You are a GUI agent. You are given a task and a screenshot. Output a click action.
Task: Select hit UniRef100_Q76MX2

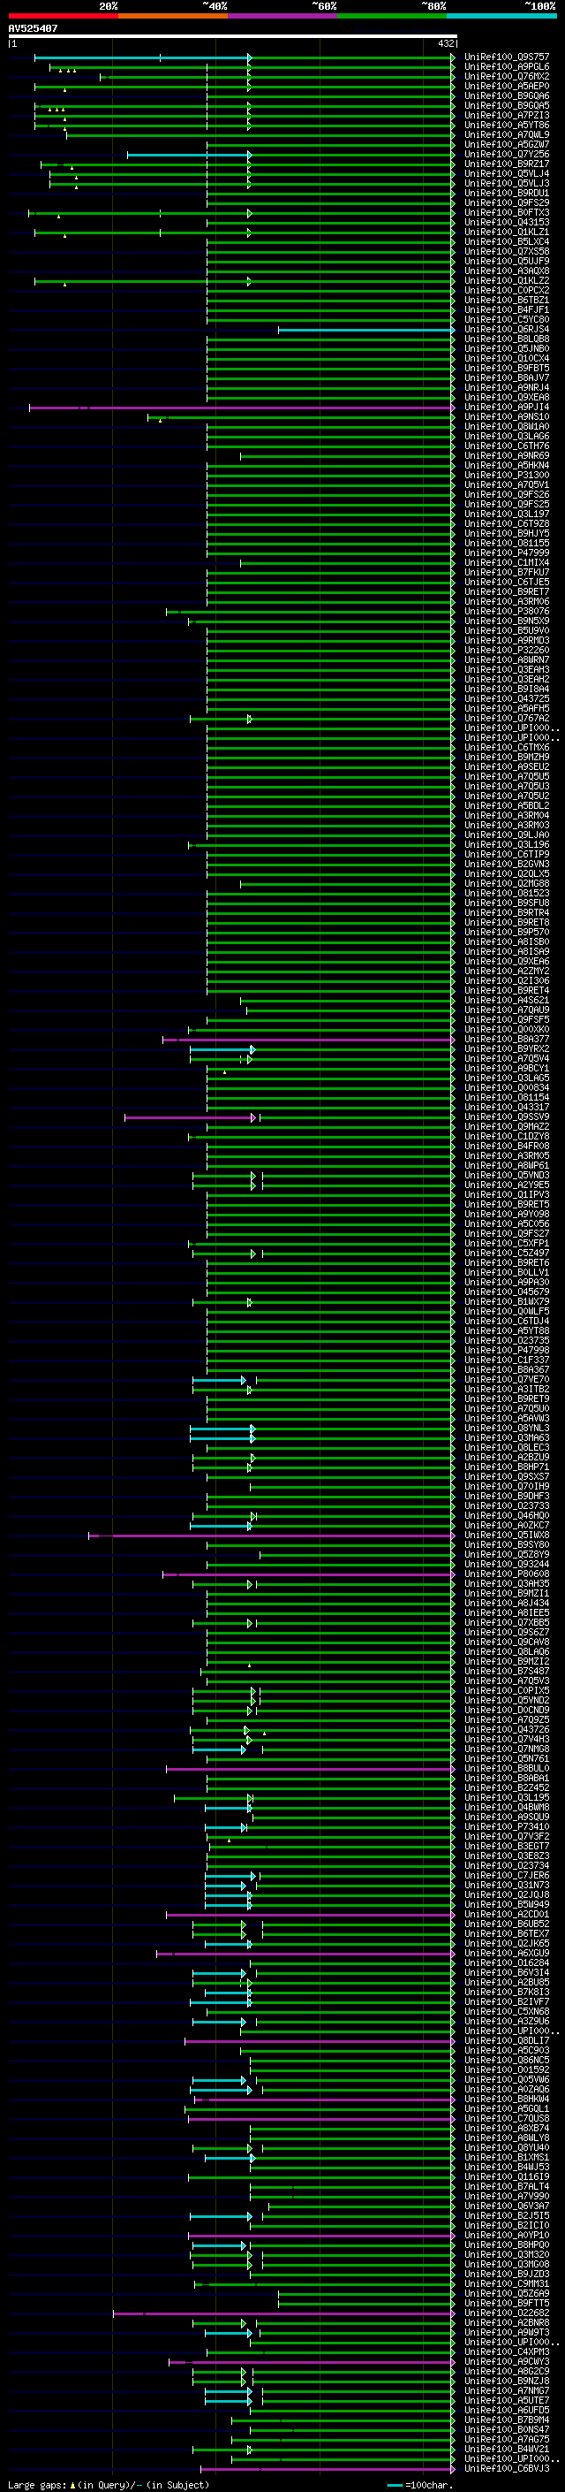coord(506,76)
